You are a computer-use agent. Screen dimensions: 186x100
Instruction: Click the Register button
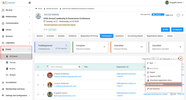[x=177, y=30]
